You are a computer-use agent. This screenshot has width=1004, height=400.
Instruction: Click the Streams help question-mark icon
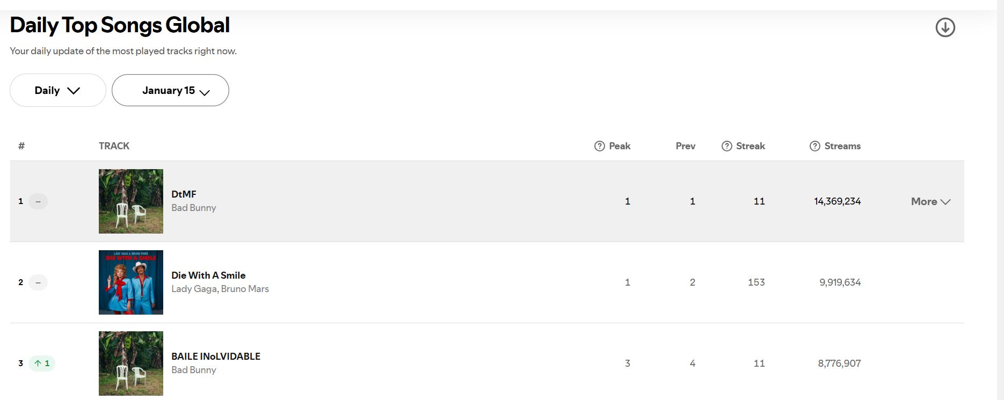point(815,146)
